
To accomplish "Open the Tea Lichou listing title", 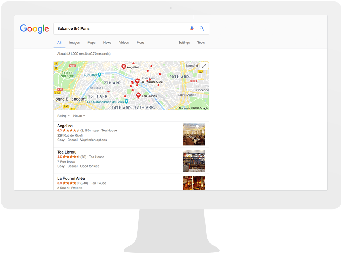I will tap(67, 152).
